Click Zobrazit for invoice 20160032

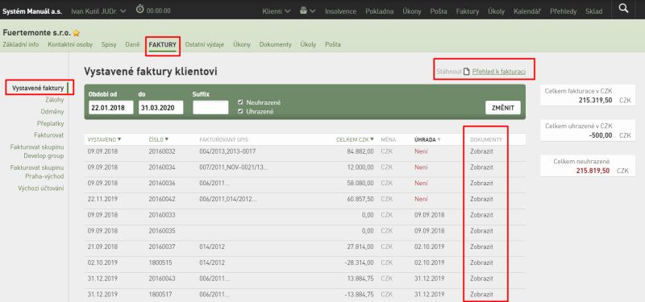[x=481, y=151]
